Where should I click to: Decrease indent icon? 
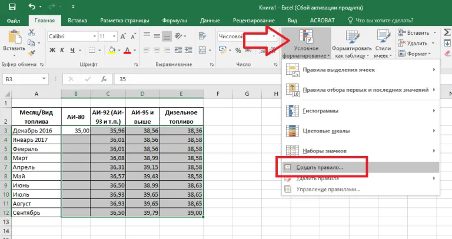178,50
